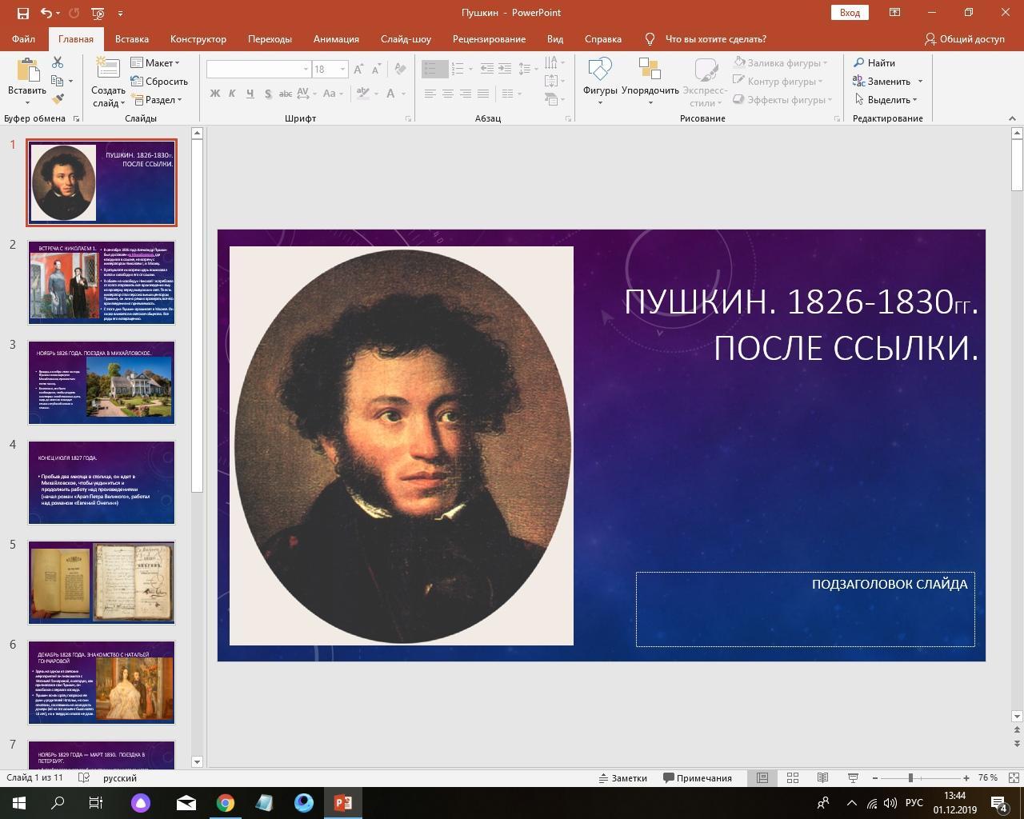Switch to the Slide Show (Слайд-шоу) tab

tap(406, 38)
